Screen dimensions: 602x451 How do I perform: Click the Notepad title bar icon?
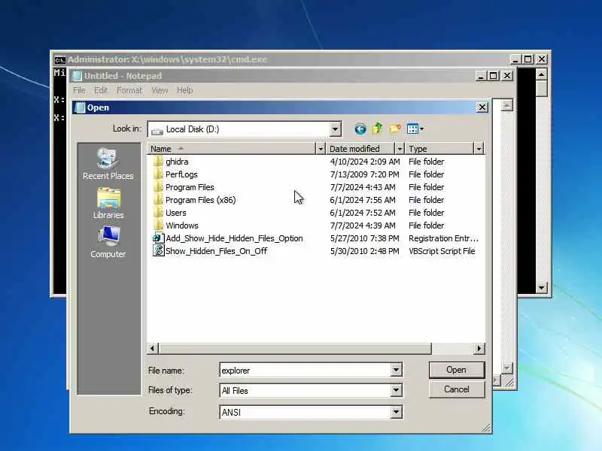[78, 76]
